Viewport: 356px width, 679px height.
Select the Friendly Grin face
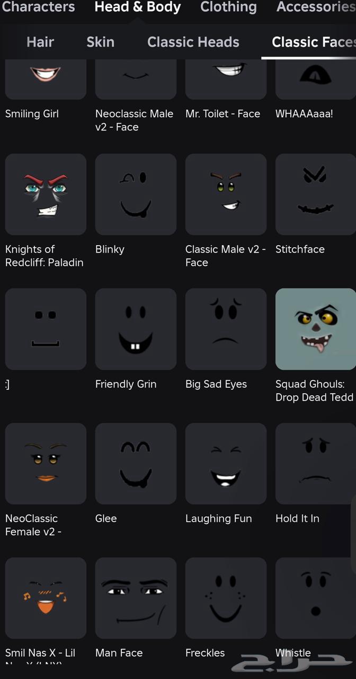[136, 329]
